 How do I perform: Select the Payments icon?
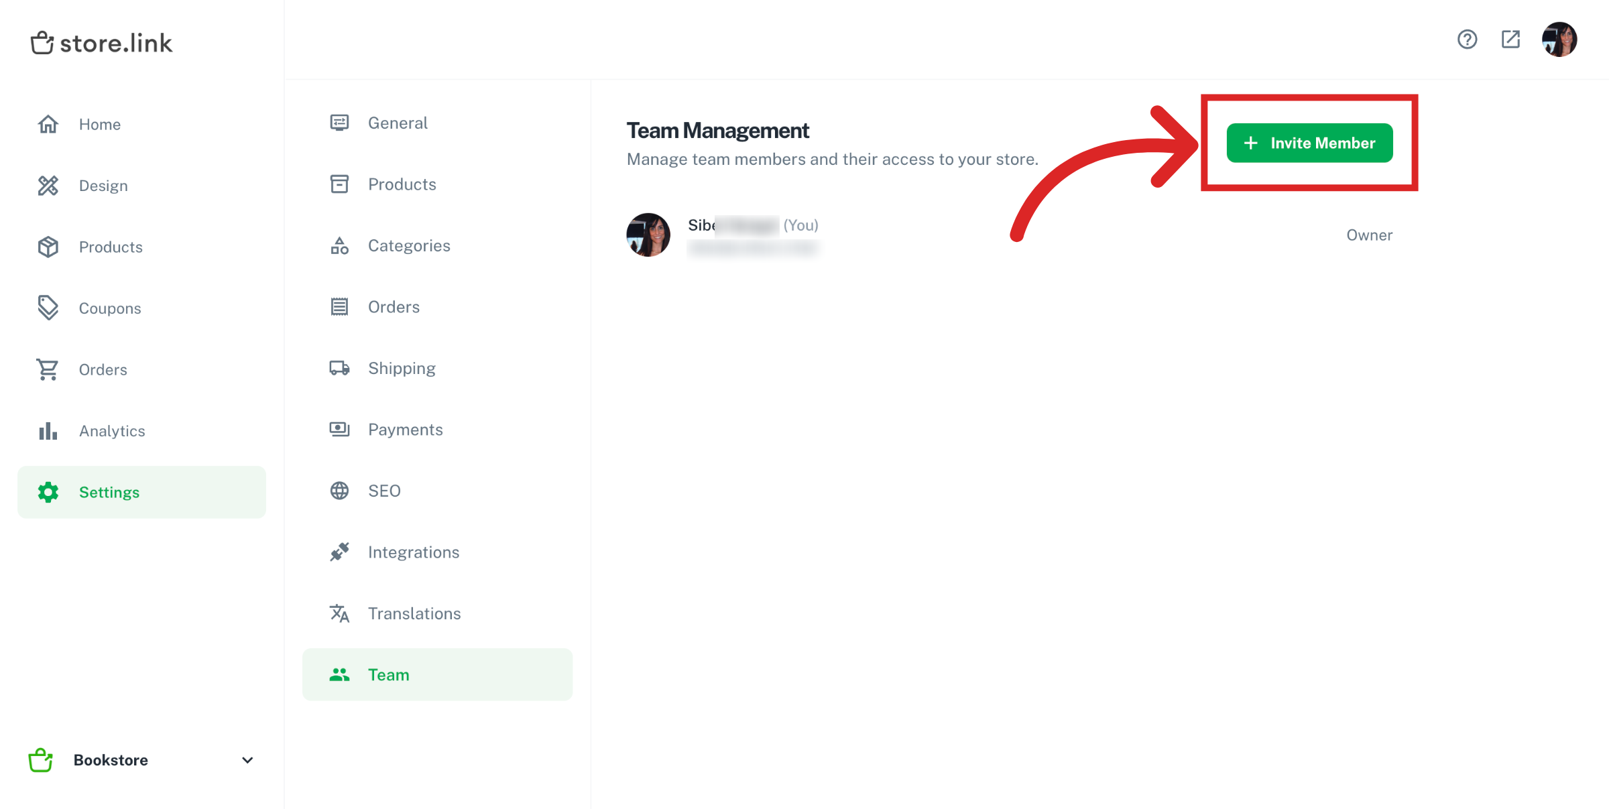pos(340,429)
